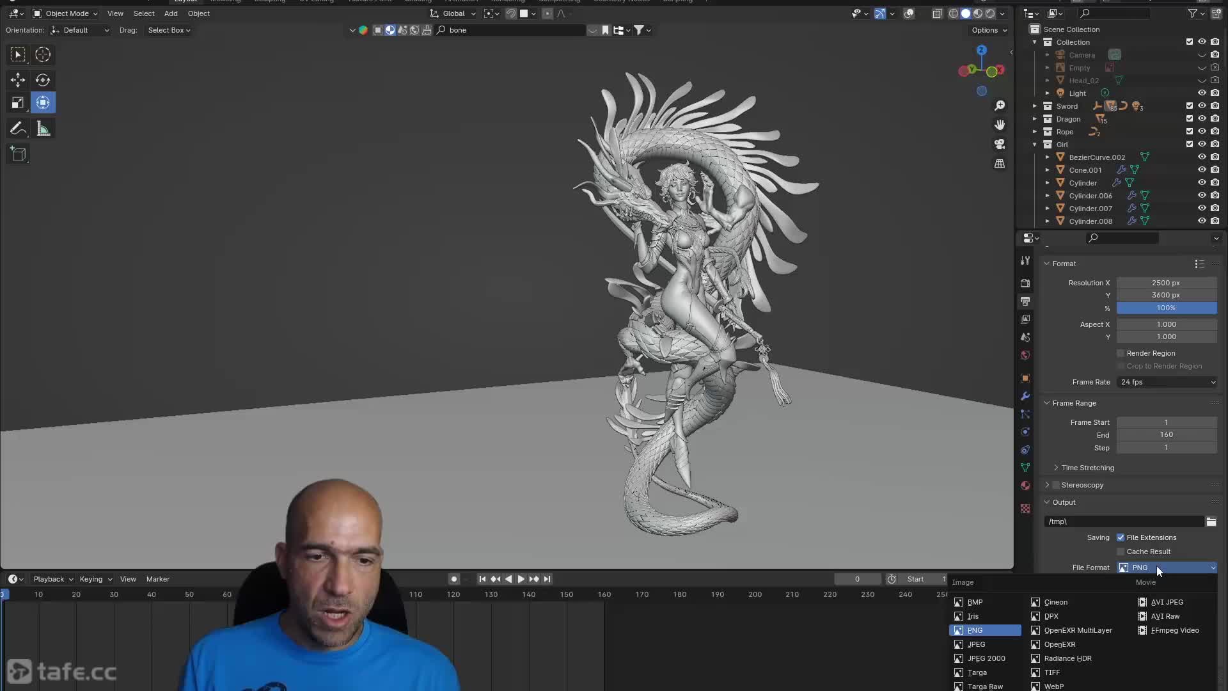Open the Select menu
Screen dimensions: 1228x691
[x=144, y=13]
